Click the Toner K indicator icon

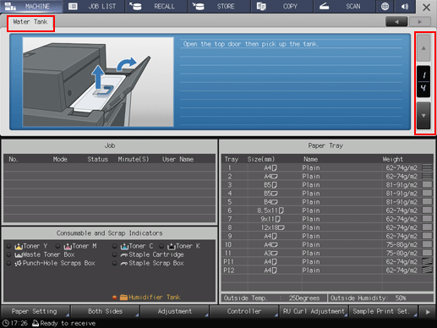pyautogui.click(x=172, y=247)
